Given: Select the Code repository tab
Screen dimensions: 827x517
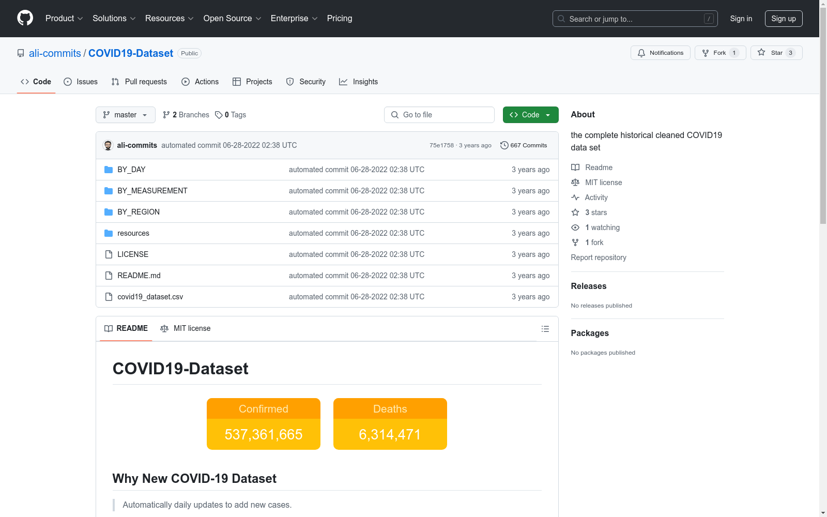Looking at the screenshot, I should [x=36, y=82].
